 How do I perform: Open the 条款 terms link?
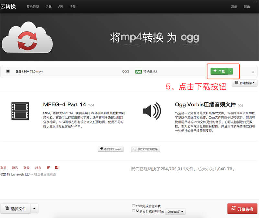27,168
